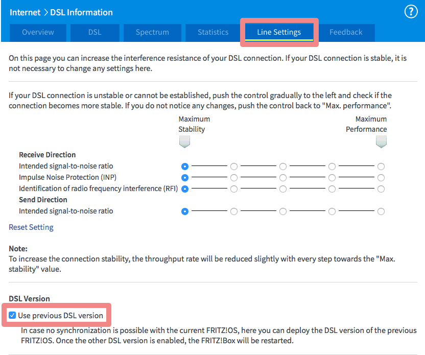Select fourth step for RFI identification
Screen dimensions: 425x355
coord(332,189)
